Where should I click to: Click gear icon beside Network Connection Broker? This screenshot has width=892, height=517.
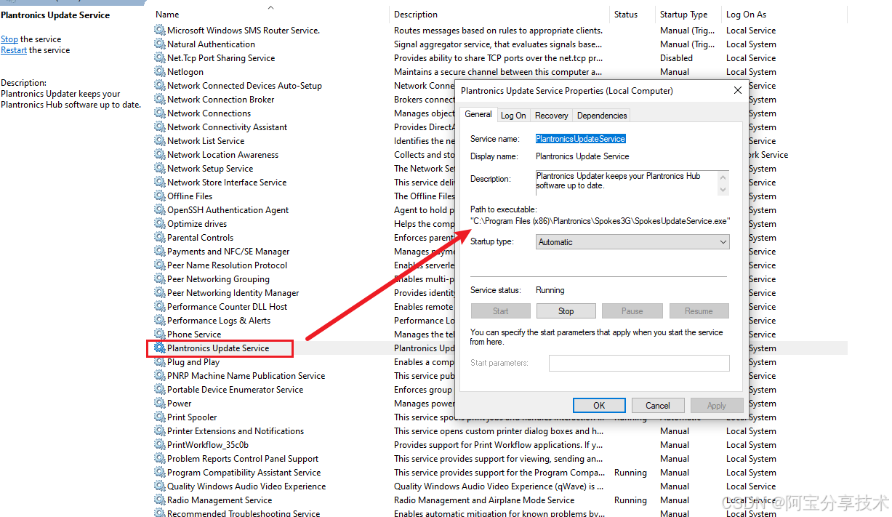160,100
